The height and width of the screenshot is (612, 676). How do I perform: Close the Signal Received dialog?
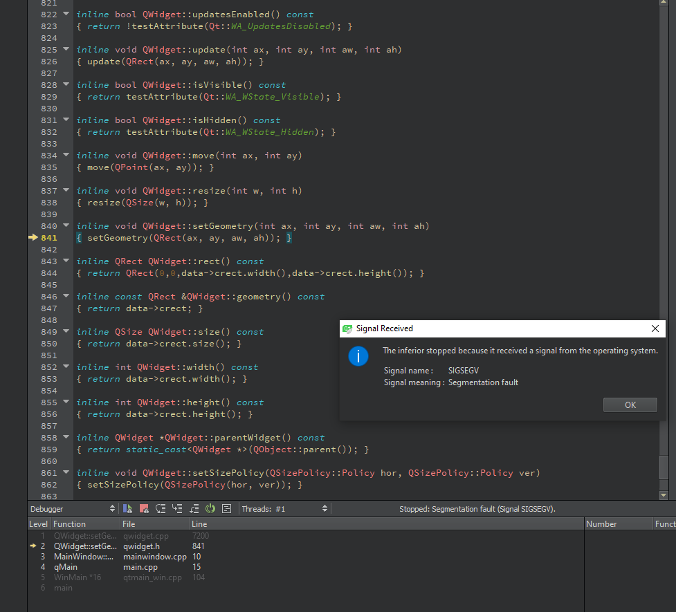click(x=655, y=328)
